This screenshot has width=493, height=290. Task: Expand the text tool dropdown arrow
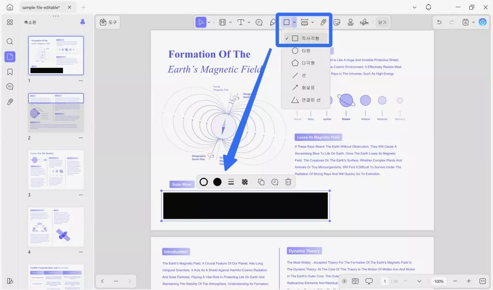[249, 22]
